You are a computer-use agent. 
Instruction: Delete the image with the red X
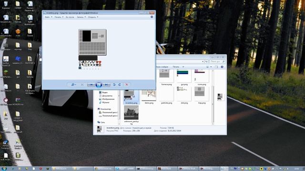click(x=127, y=85)
